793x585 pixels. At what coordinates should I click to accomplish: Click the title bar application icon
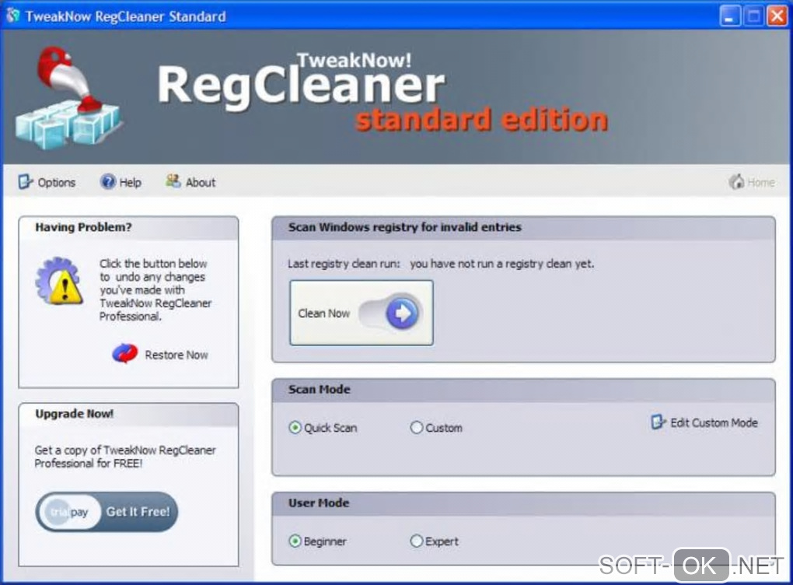point(12,16)
